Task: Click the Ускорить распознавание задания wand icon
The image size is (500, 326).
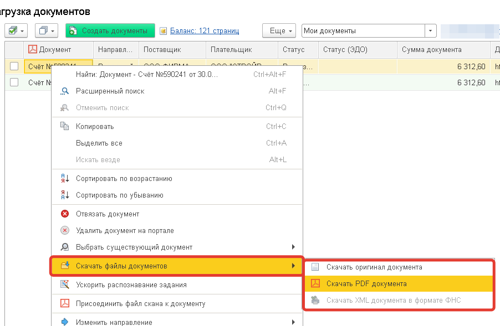Action: tap(65, 284)
